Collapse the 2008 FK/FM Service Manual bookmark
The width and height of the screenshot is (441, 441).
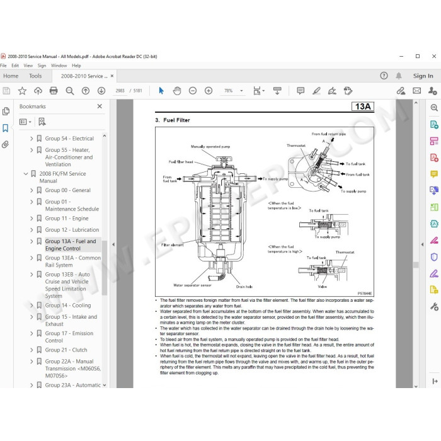point(26,173)
